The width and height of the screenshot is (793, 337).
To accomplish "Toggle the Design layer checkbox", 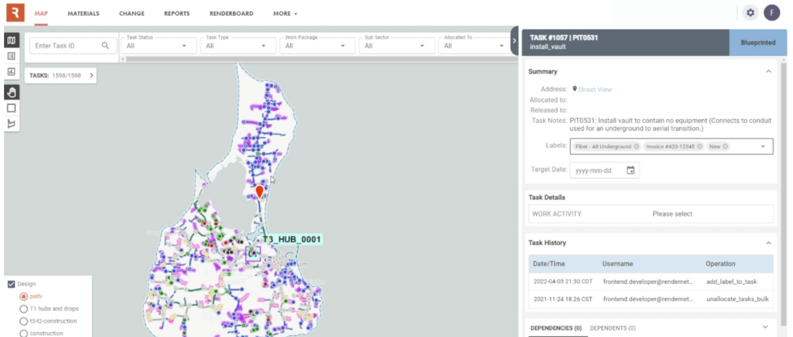I will coord(11,284).
